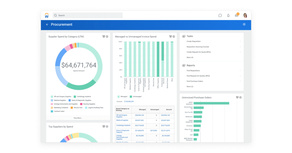The image size is (292, 153).
Task: Click chevron at end of Find Request for Quotes row
Action: coord(240,76)
